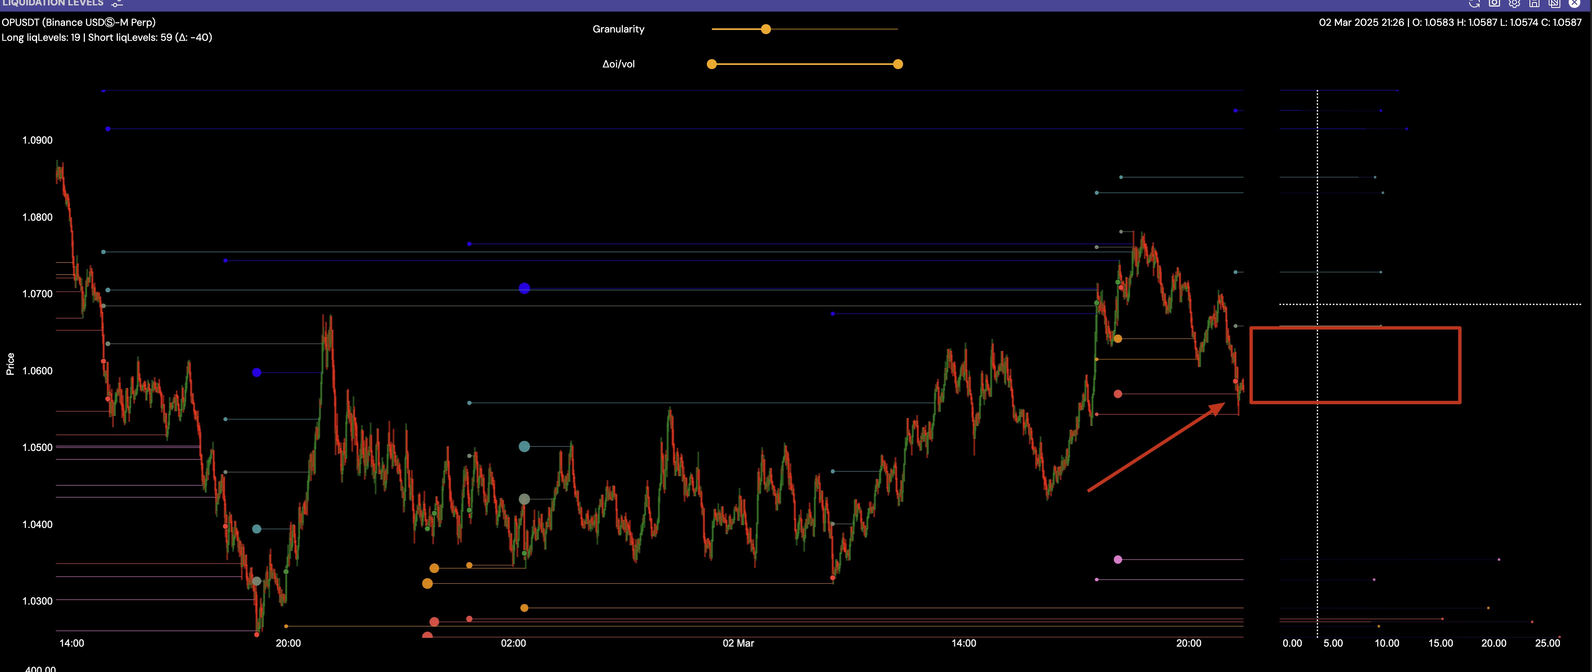The image size is (1592, 672).
Task: Click the large blue dot near 1.0600
Action: (x=256, y=373)
